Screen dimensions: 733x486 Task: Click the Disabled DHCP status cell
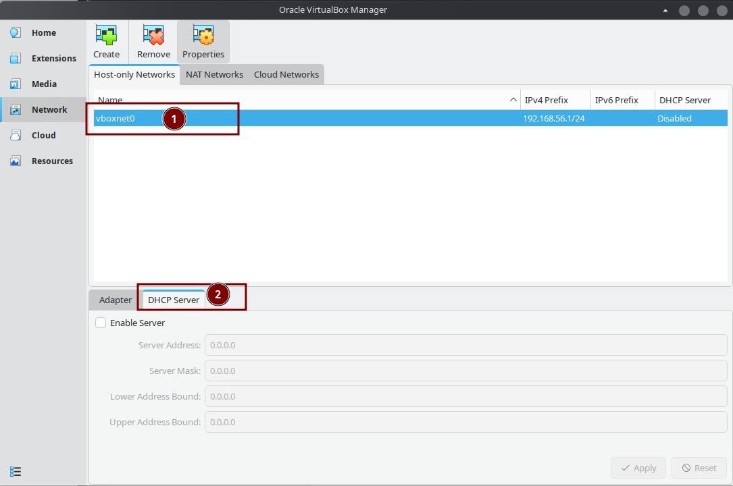[674, 119]
